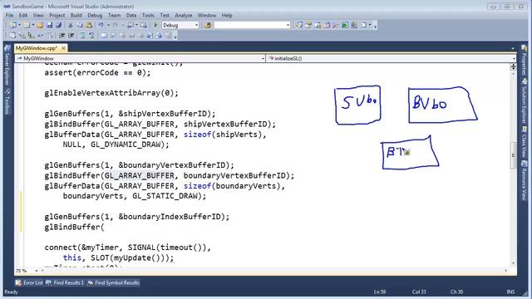Click the Navigate Backward icon
Image resolution: width=532 pixels, height=299 pixels.
coord(131,25)
